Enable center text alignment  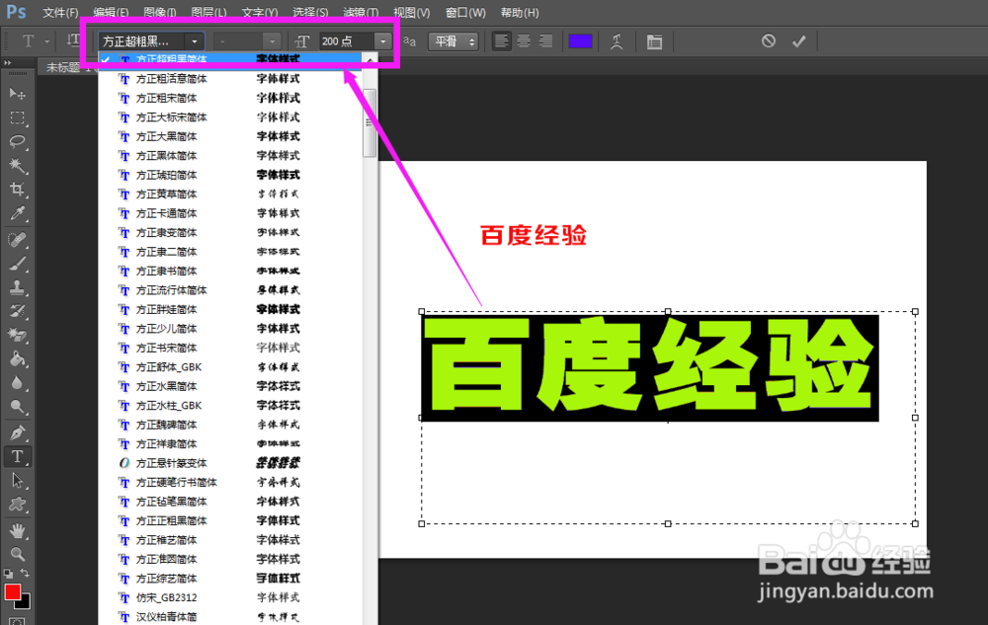tap(523, 40)
